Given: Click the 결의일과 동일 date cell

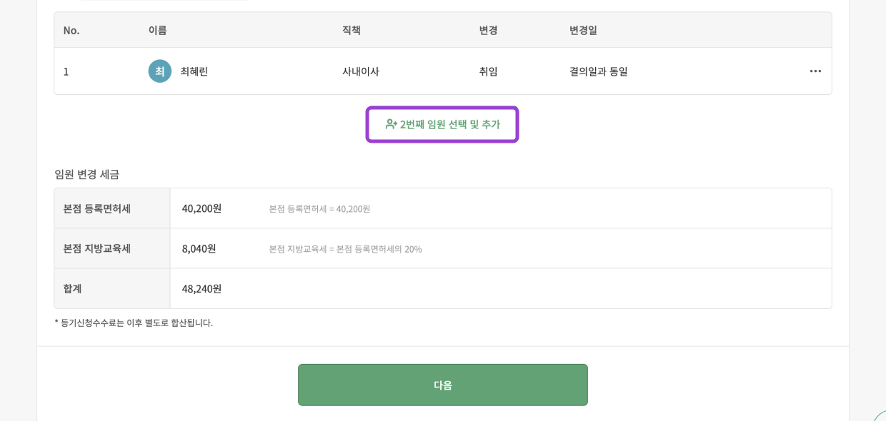Looking at the screenshot, I should point(599,71).
